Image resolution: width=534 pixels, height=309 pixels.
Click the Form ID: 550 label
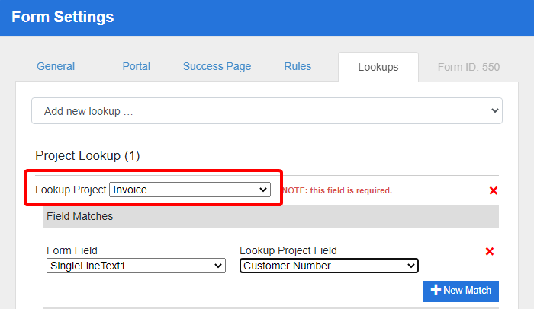click(468, 67)
